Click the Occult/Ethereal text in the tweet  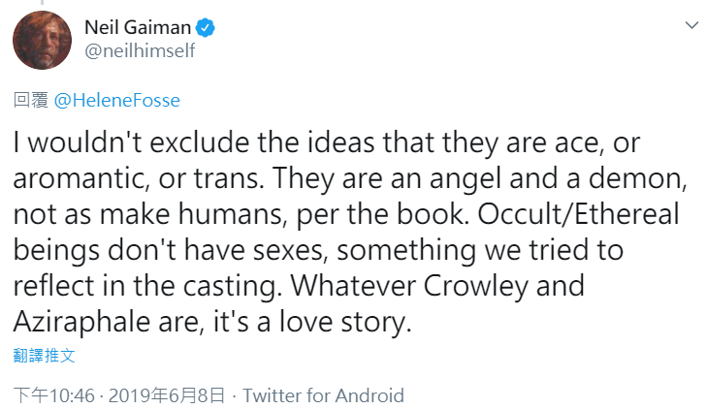[x=578, y=214]
